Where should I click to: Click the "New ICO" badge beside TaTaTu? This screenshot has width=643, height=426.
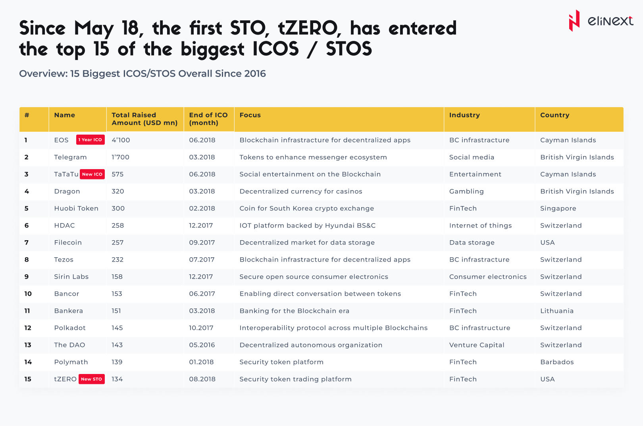pyautogui.click(x=92, y=174)
